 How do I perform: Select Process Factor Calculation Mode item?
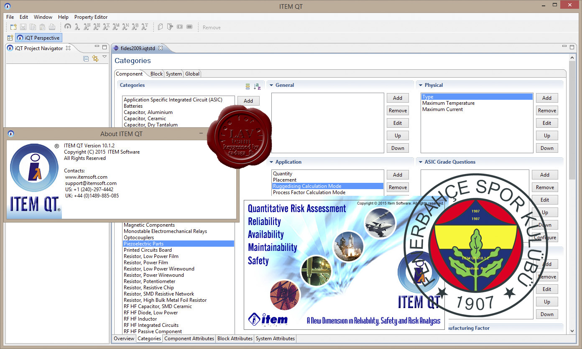point(328,192)
